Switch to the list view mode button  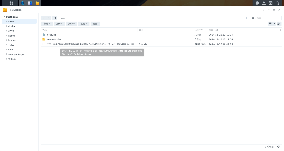pyautogui.click(x=270, y=24)
